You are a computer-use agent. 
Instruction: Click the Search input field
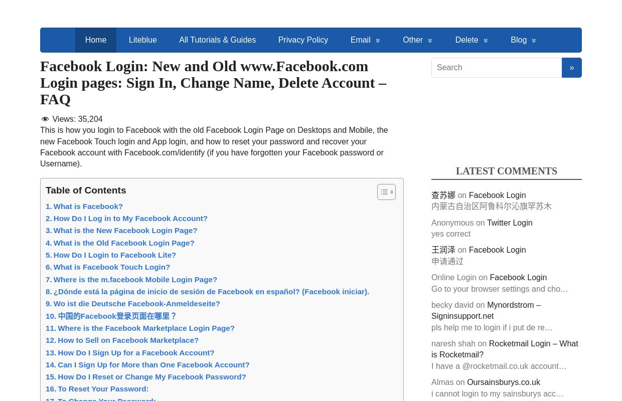(497, 68)
